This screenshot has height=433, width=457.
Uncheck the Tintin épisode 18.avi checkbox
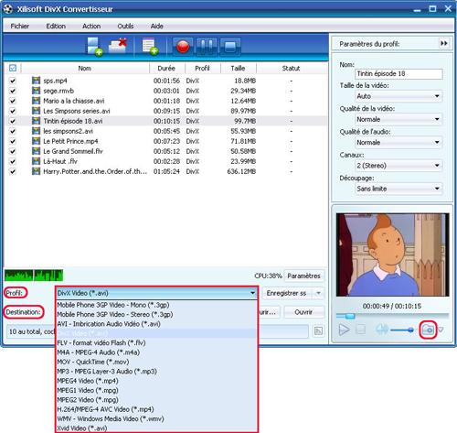pyautogui.click(x=13, y=121)
